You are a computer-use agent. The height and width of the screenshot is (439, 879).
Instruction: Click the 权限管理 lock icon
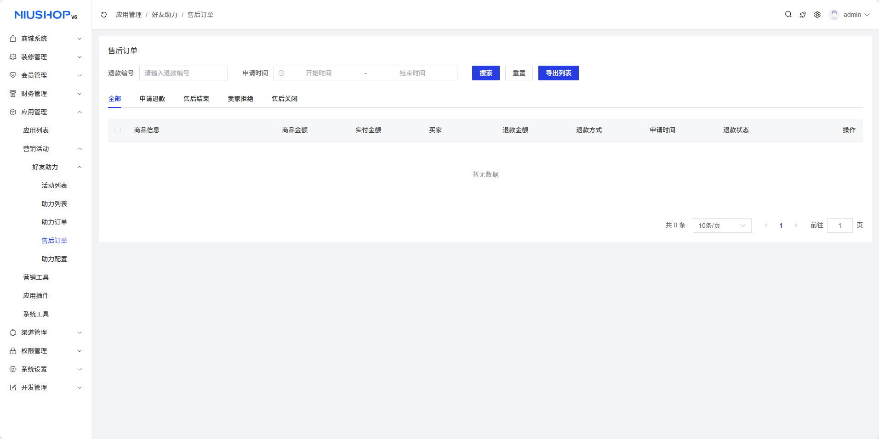(13, 351)
